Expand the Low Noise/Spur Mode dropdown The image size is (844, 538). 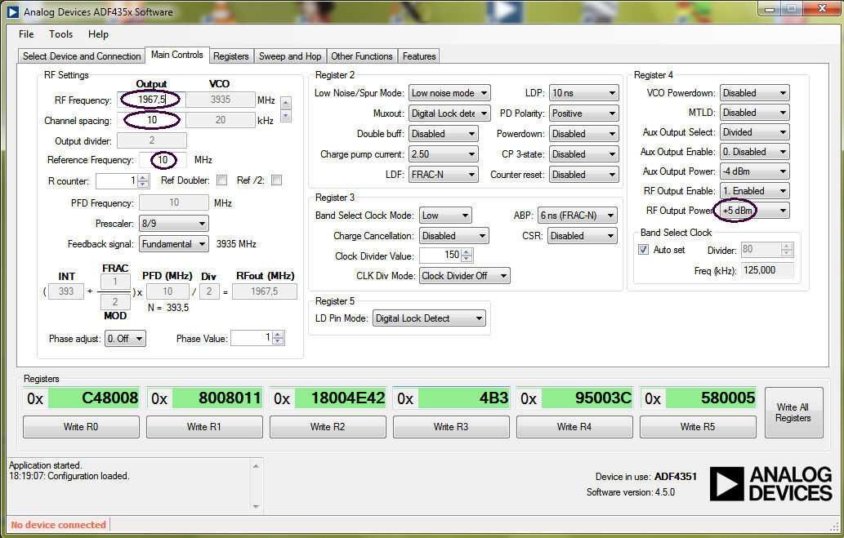(449, 93)
